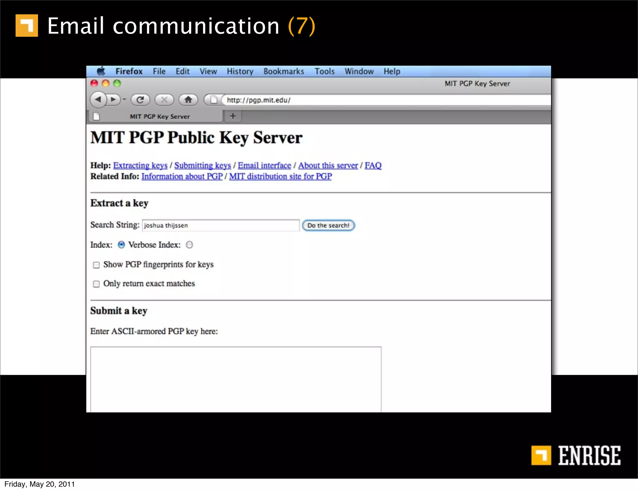
Task: Close the window with the red button
Action: coord(94,83)
